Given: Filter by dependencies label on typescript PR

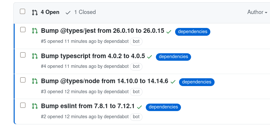Looking at the screenshot, I should point(173,57).
